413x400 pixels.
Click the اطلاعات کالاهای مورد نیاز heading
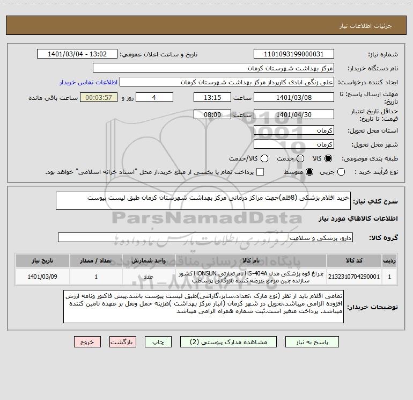pyautogui.click(x=358, y=219)
